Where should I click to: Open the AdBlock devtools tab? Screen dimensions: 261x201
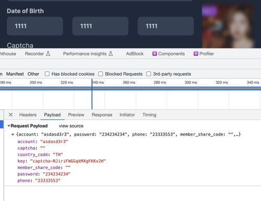coord(135,54)
